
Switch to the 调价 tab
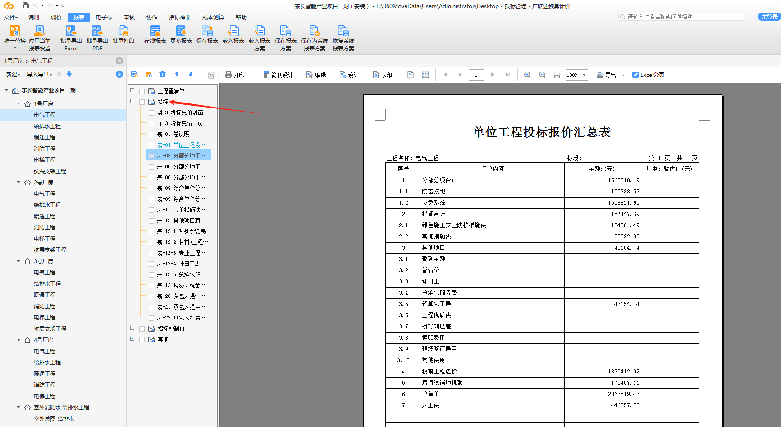[x=56, y=17]
